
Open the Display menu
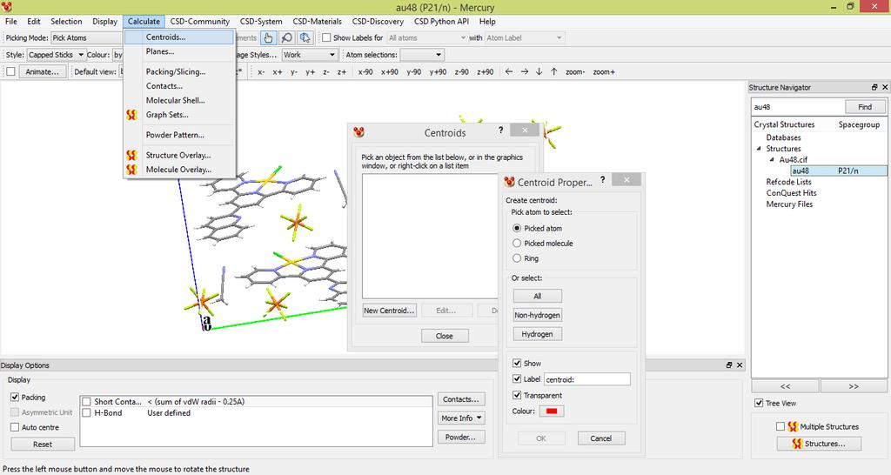click(x=105, y=22)
